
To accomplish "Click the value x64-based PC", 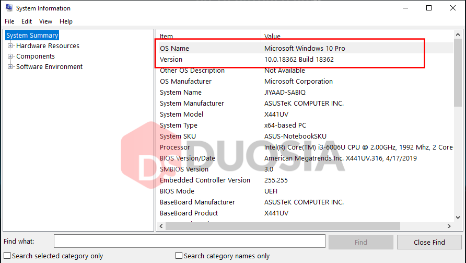I will (x=285, y=125).
